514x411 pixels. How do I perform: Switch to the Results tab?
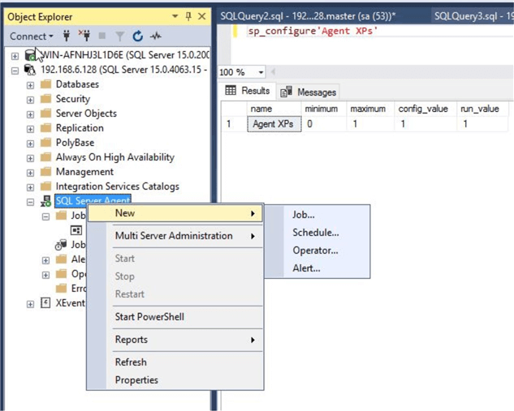(x=248, y=91)
